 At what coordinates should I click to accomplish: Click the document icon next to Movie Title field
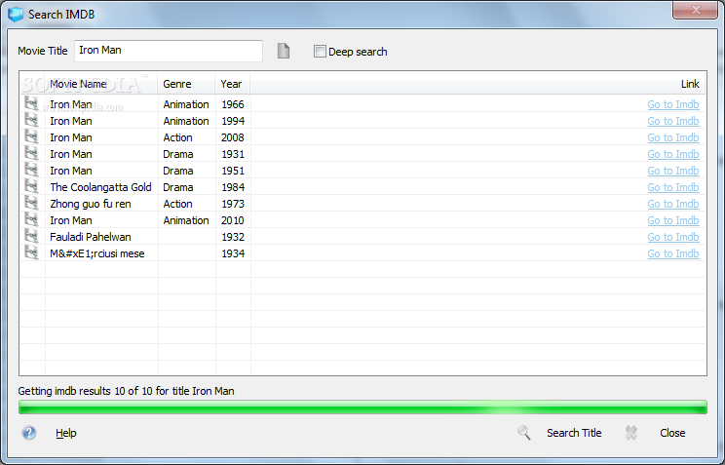point(284,51)
